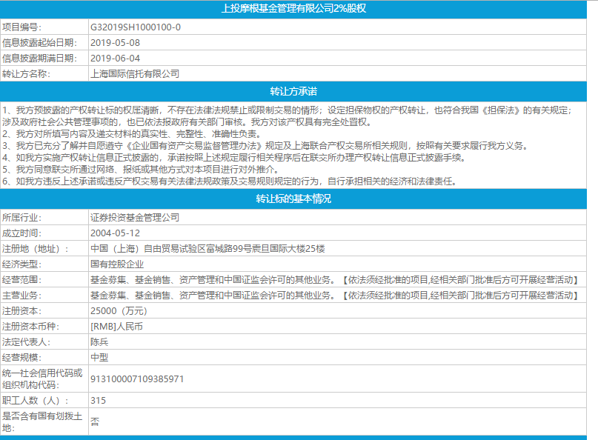Click the 注册资本币种 label
The image size is (598, 440).
(x=30, y=327)
